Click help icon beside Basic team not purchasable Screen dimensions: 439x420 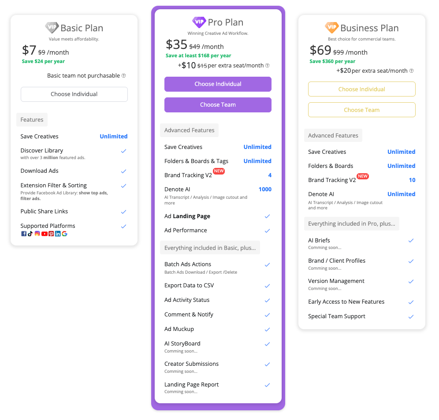pyautogui.click(x=123, y=76)
